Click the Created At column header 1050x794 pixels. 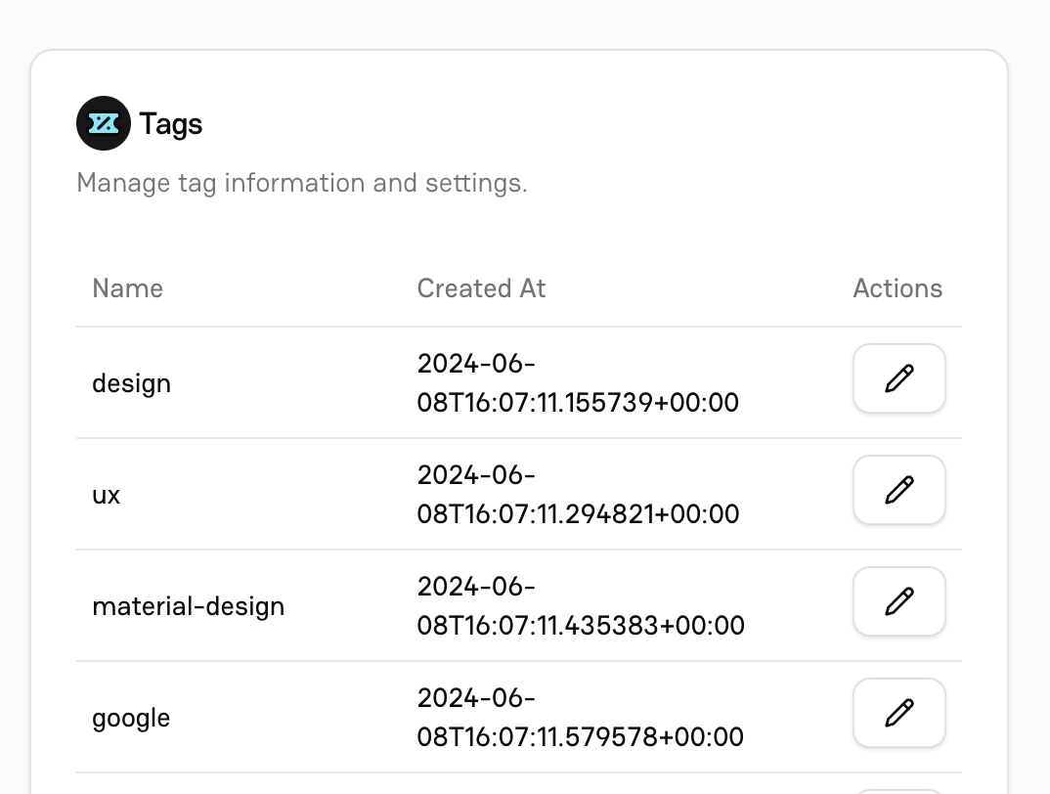[481, 288]
